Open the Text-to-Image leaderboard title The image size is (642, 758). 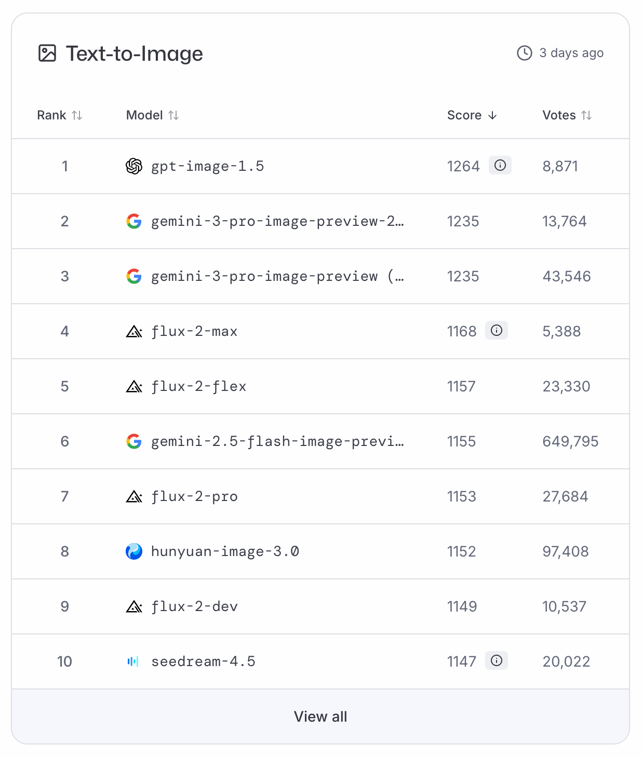(133, 53)
